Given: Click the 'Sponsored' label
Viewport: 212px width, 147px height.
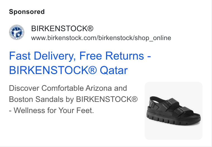Looking at the screenshot, I should click(x=27, y=12).
